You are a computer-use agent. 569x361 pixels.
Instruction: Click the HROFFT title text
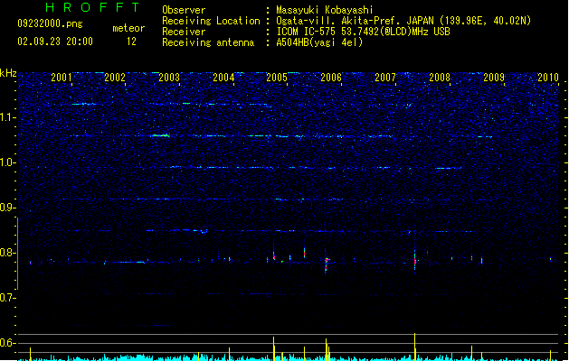[x=93, y=7]
